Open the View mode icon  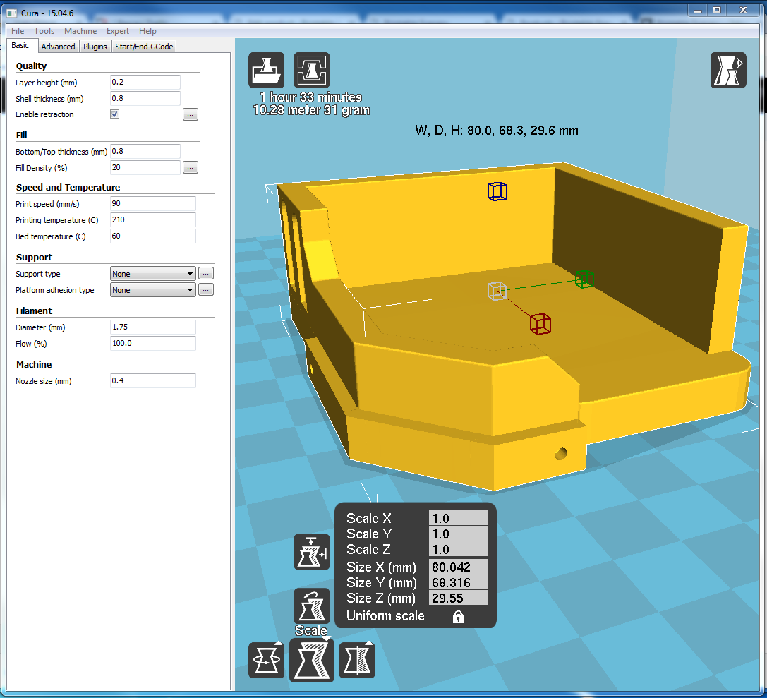pyautogui.click(x=728, y=70)
